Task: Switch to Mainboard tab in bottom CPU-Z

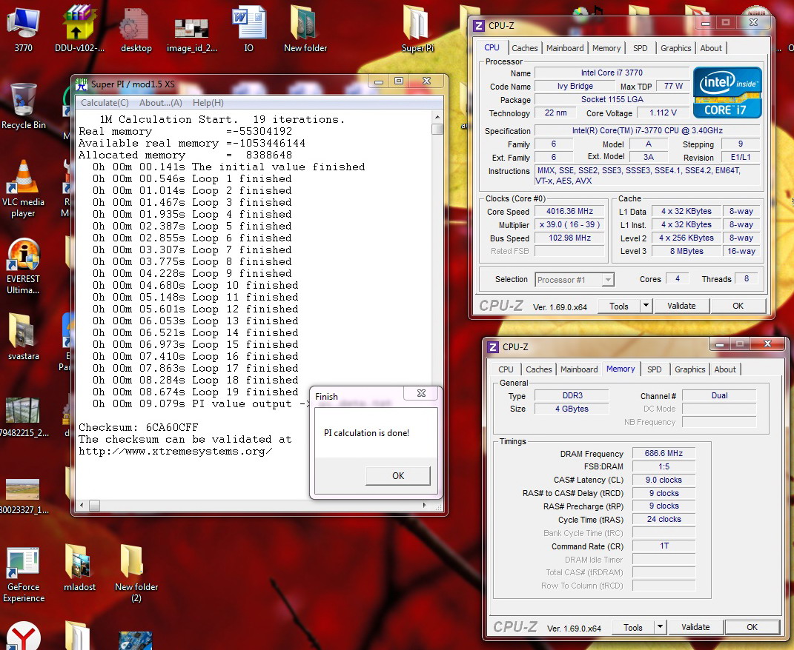Action: tap(579, 369)
